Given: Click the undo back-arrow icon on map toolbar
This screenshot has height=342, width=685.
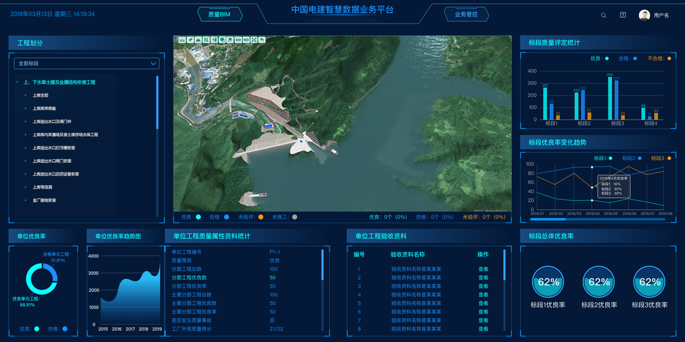Looking at the screenshot, I should (x=262, y=40).
